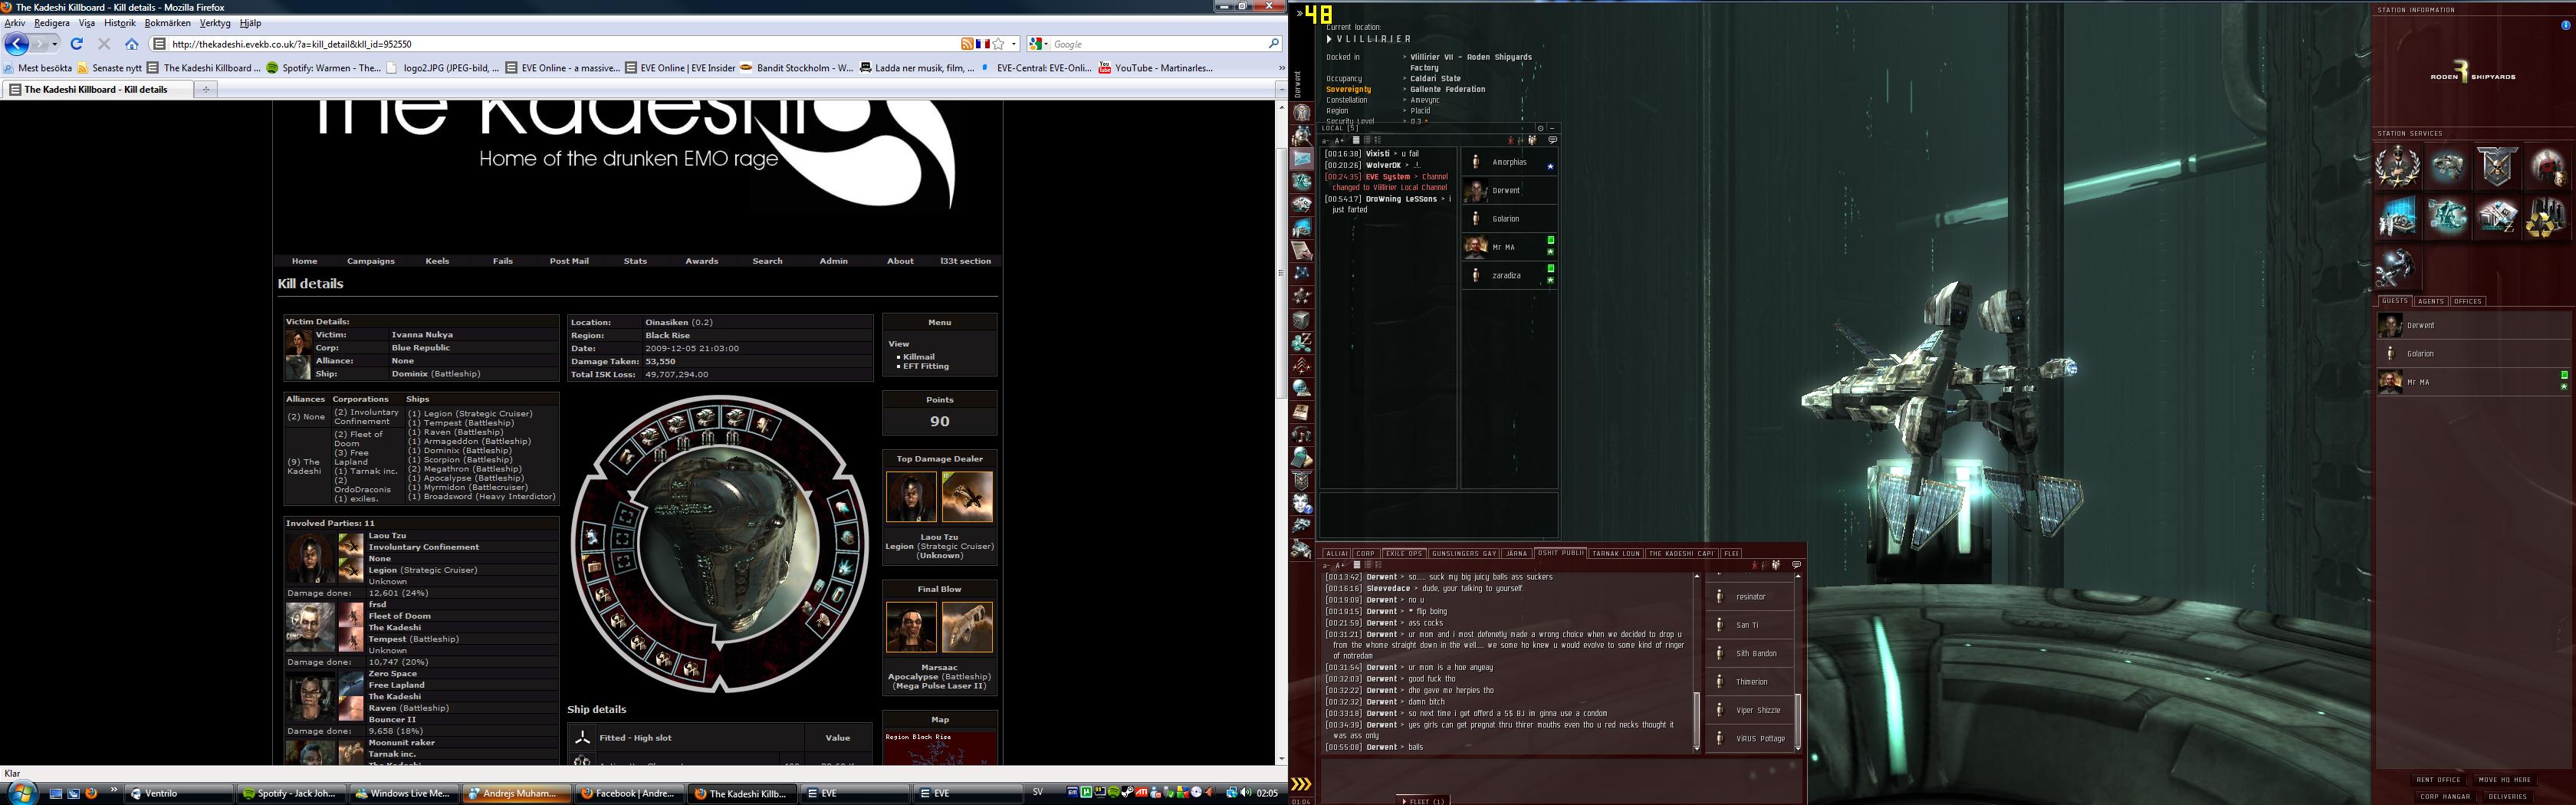This screenshot has width=2576, height=805.
Task: Select Viper Shizzle in channel member list
Action: (x=1750, y=710)
